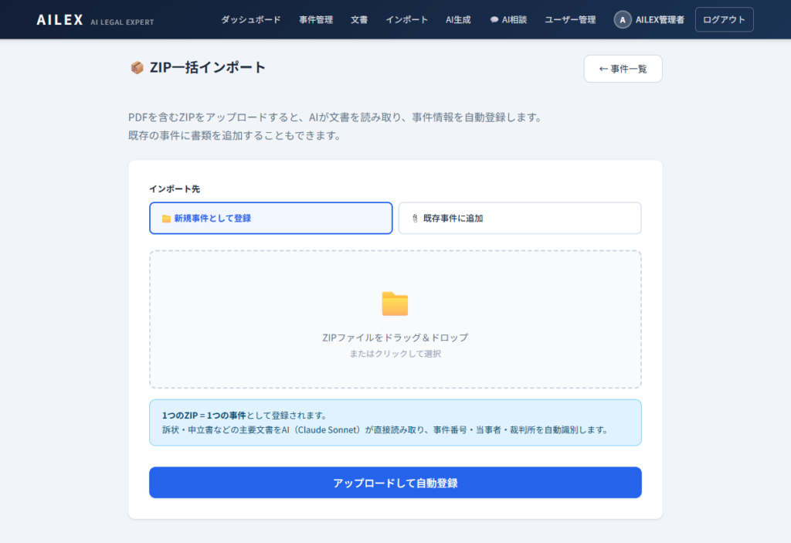Open AI生成 from the top navigation
The width and height of the screenshot is (791, 543).
pos(458,20)
